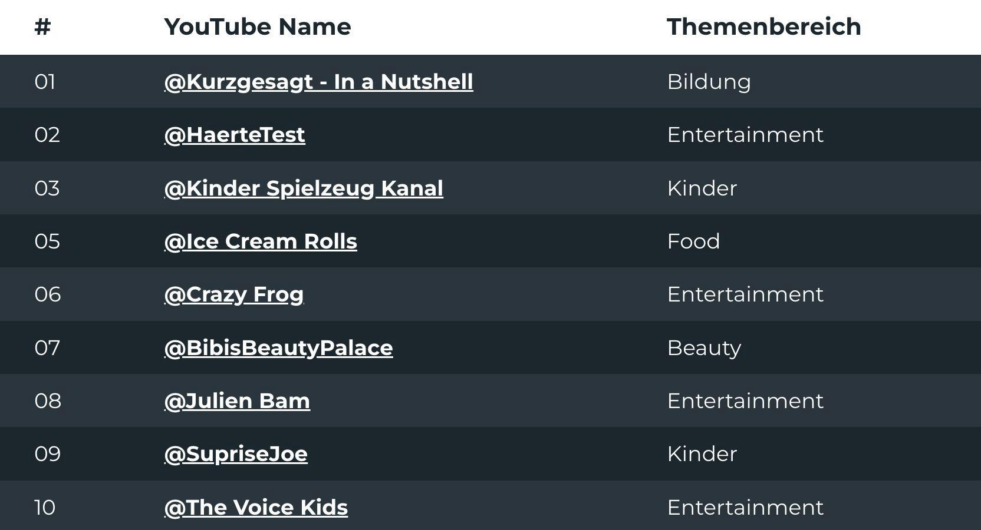Select rank number 10 cell
Screen dimensions: 981x530
pyautogui.click(x=45, y=508)
